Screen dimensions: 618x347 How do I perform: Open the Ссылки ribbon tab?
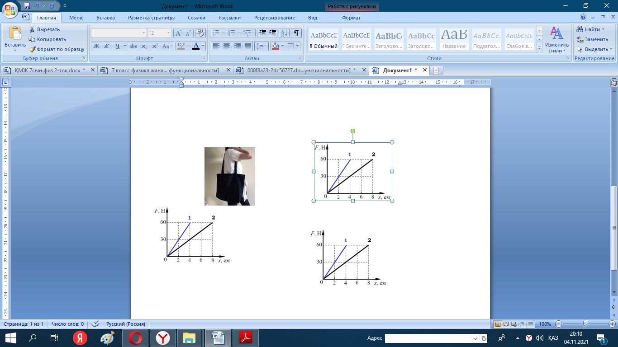point(197,18)
